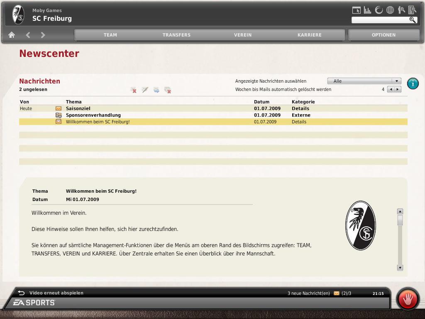Click the SC Freiburg club name in header
The image size is (425, 319).
coord(52,18)
